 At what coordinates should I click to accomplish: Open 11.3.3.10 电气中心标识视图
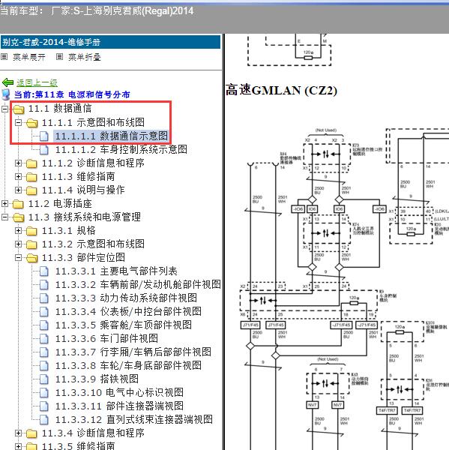coord(119,392)
